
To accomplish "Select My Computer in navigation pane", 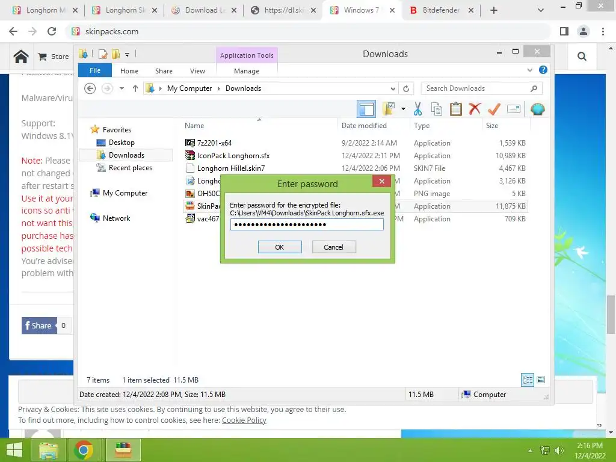I will point(125,193).
